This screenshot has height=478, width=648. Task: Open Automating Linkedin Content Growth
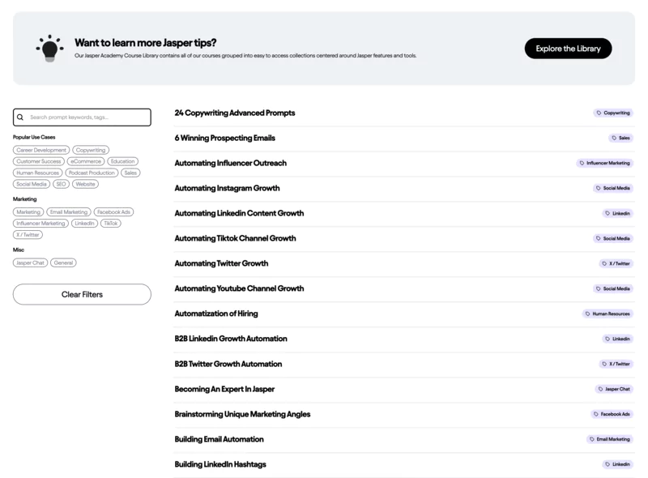(x=239, y=213)
